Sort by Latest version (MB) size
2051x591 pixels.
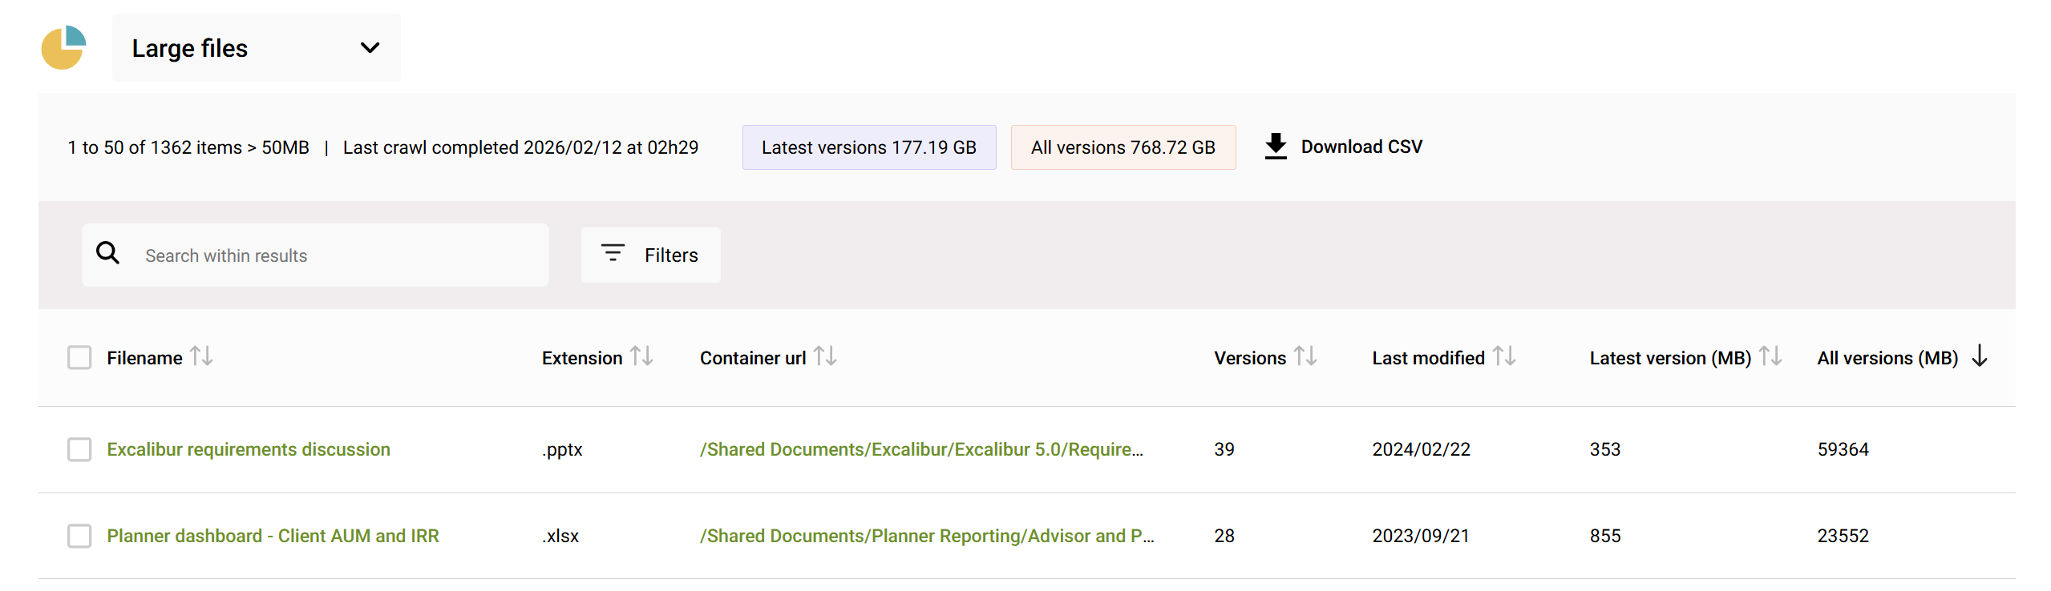coord(1770,357)
